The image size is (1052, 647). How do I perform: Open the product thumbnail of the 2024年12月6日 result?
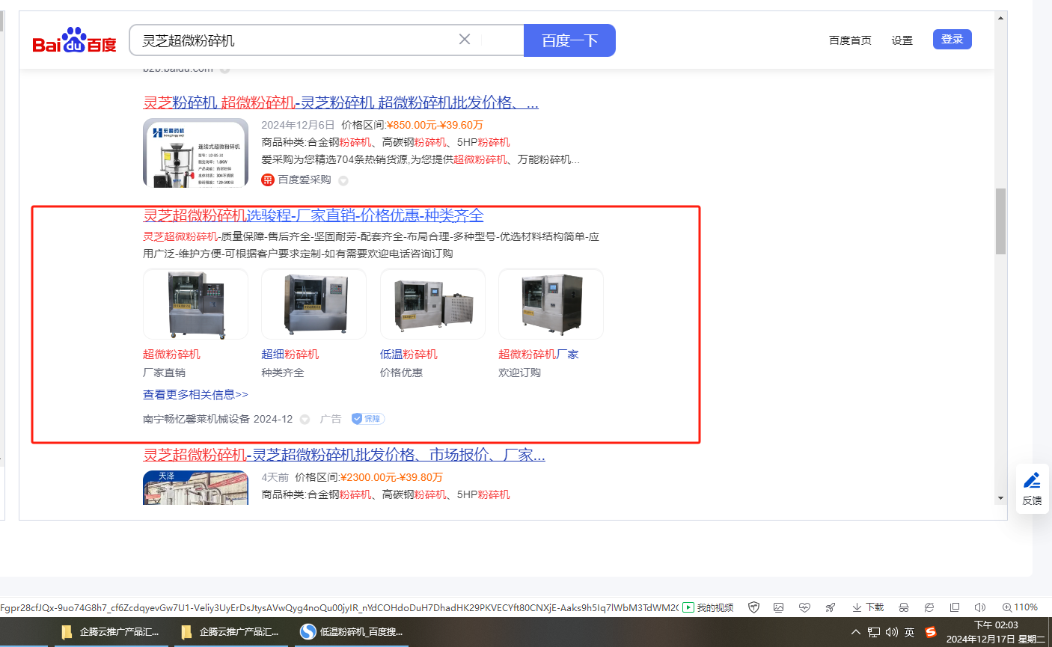(x=195, y=153)
